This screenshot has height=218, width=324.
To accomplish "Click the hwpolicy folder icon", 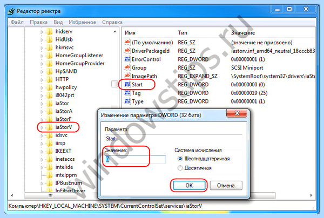I will coord(49,87).
